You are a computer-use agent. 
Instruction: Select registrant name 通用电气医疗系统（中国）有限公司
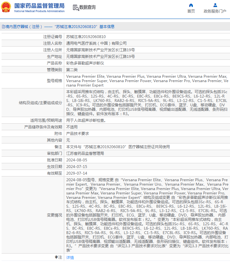96,43
